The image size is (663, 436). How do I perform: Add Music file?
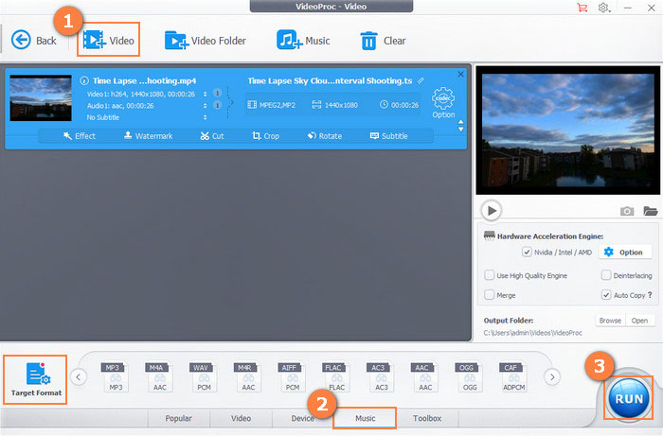pyautogui.click(x=303, y=41)
